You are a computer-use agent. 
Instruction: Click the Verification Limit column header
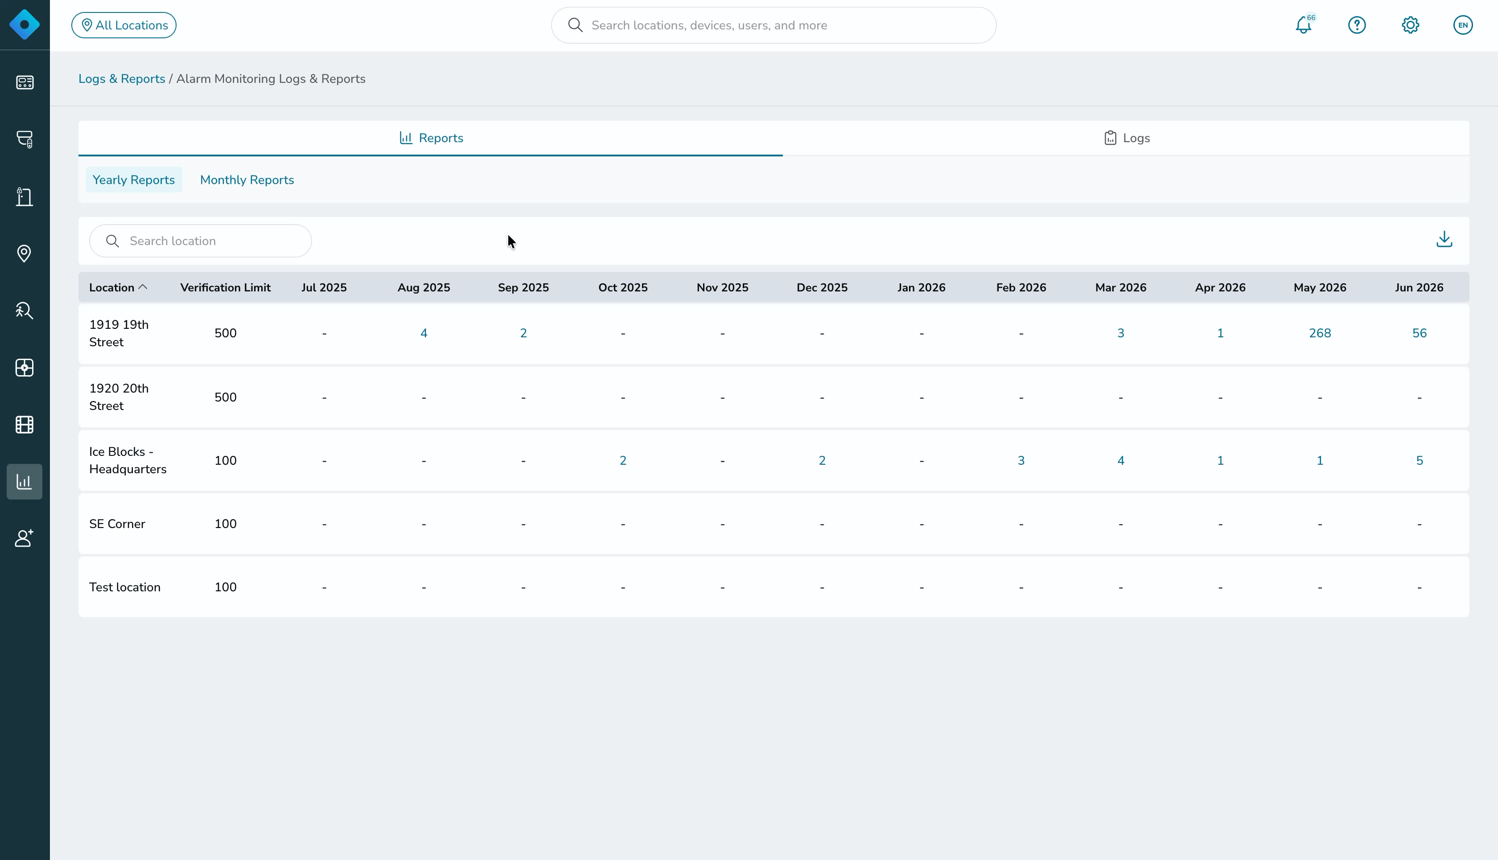coord(225,288)
